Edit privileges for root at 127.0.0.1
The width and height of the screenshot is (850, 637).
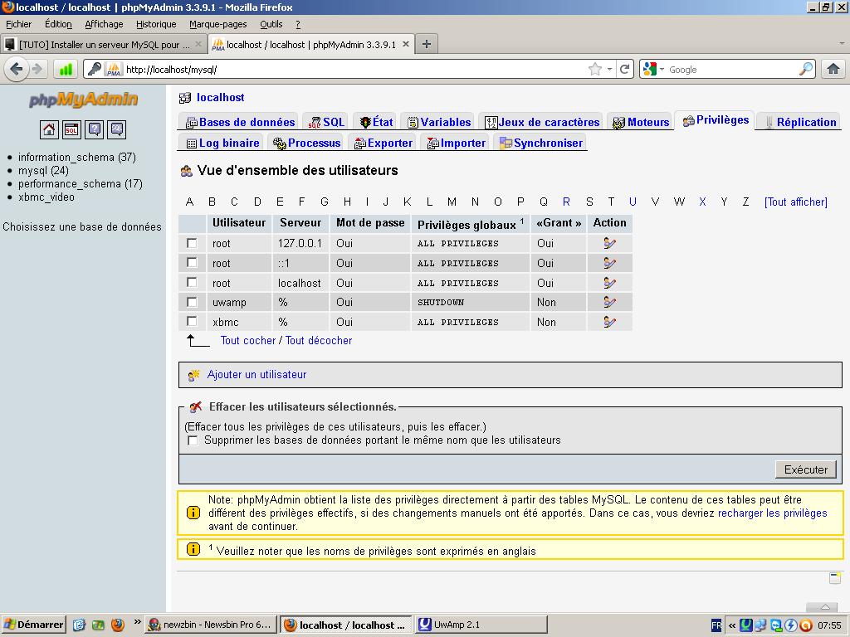609,243
